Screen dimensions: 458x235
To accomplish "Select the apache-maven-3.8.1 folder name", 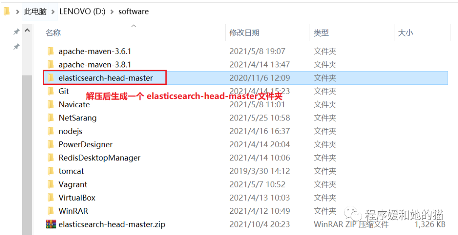I will pos(95,64).
